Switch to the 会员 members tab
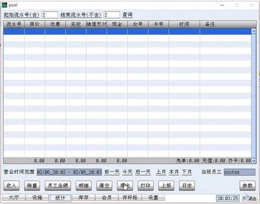Image resolution: width=260 pixels, height=204 pixels. pos(107,198)
